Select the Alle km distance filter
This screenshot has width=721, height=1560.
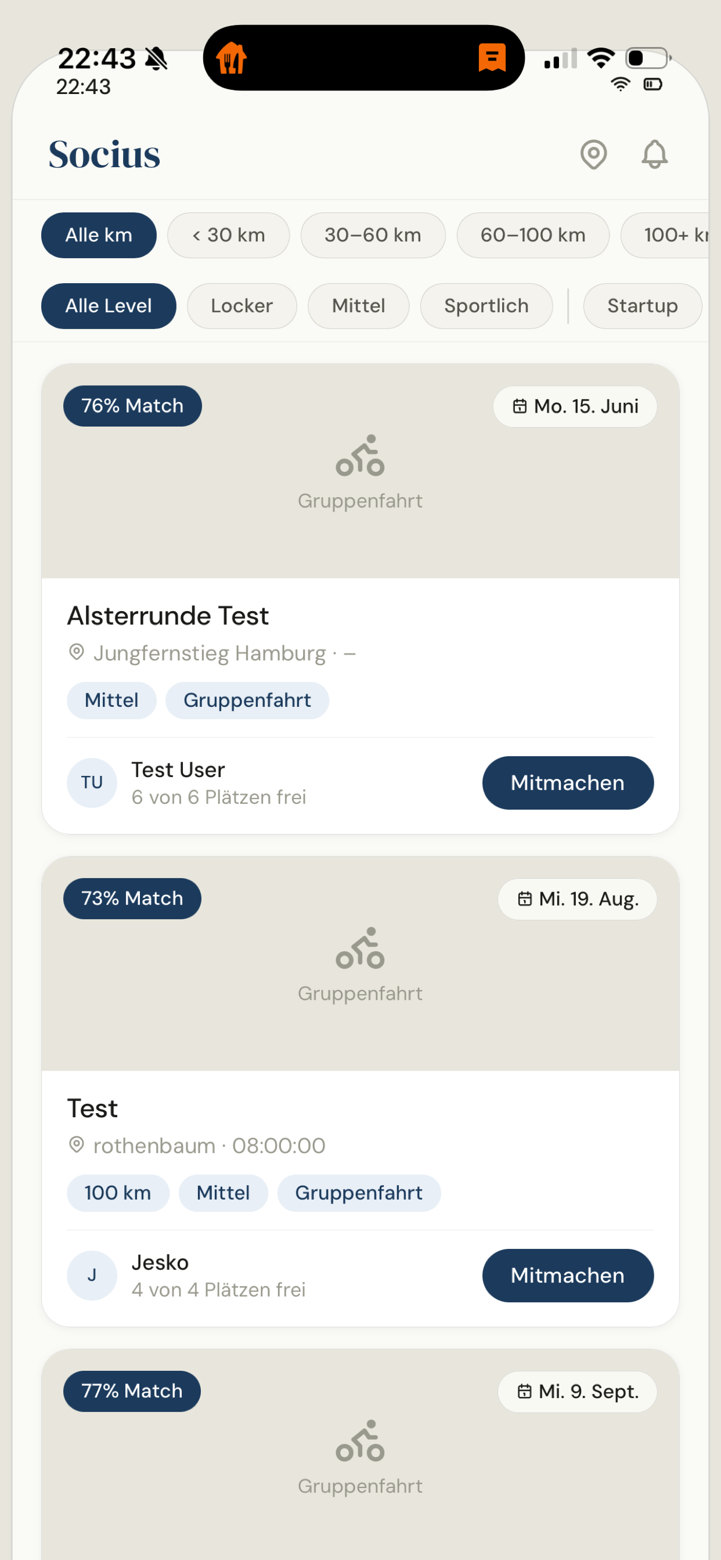point(99,235)
